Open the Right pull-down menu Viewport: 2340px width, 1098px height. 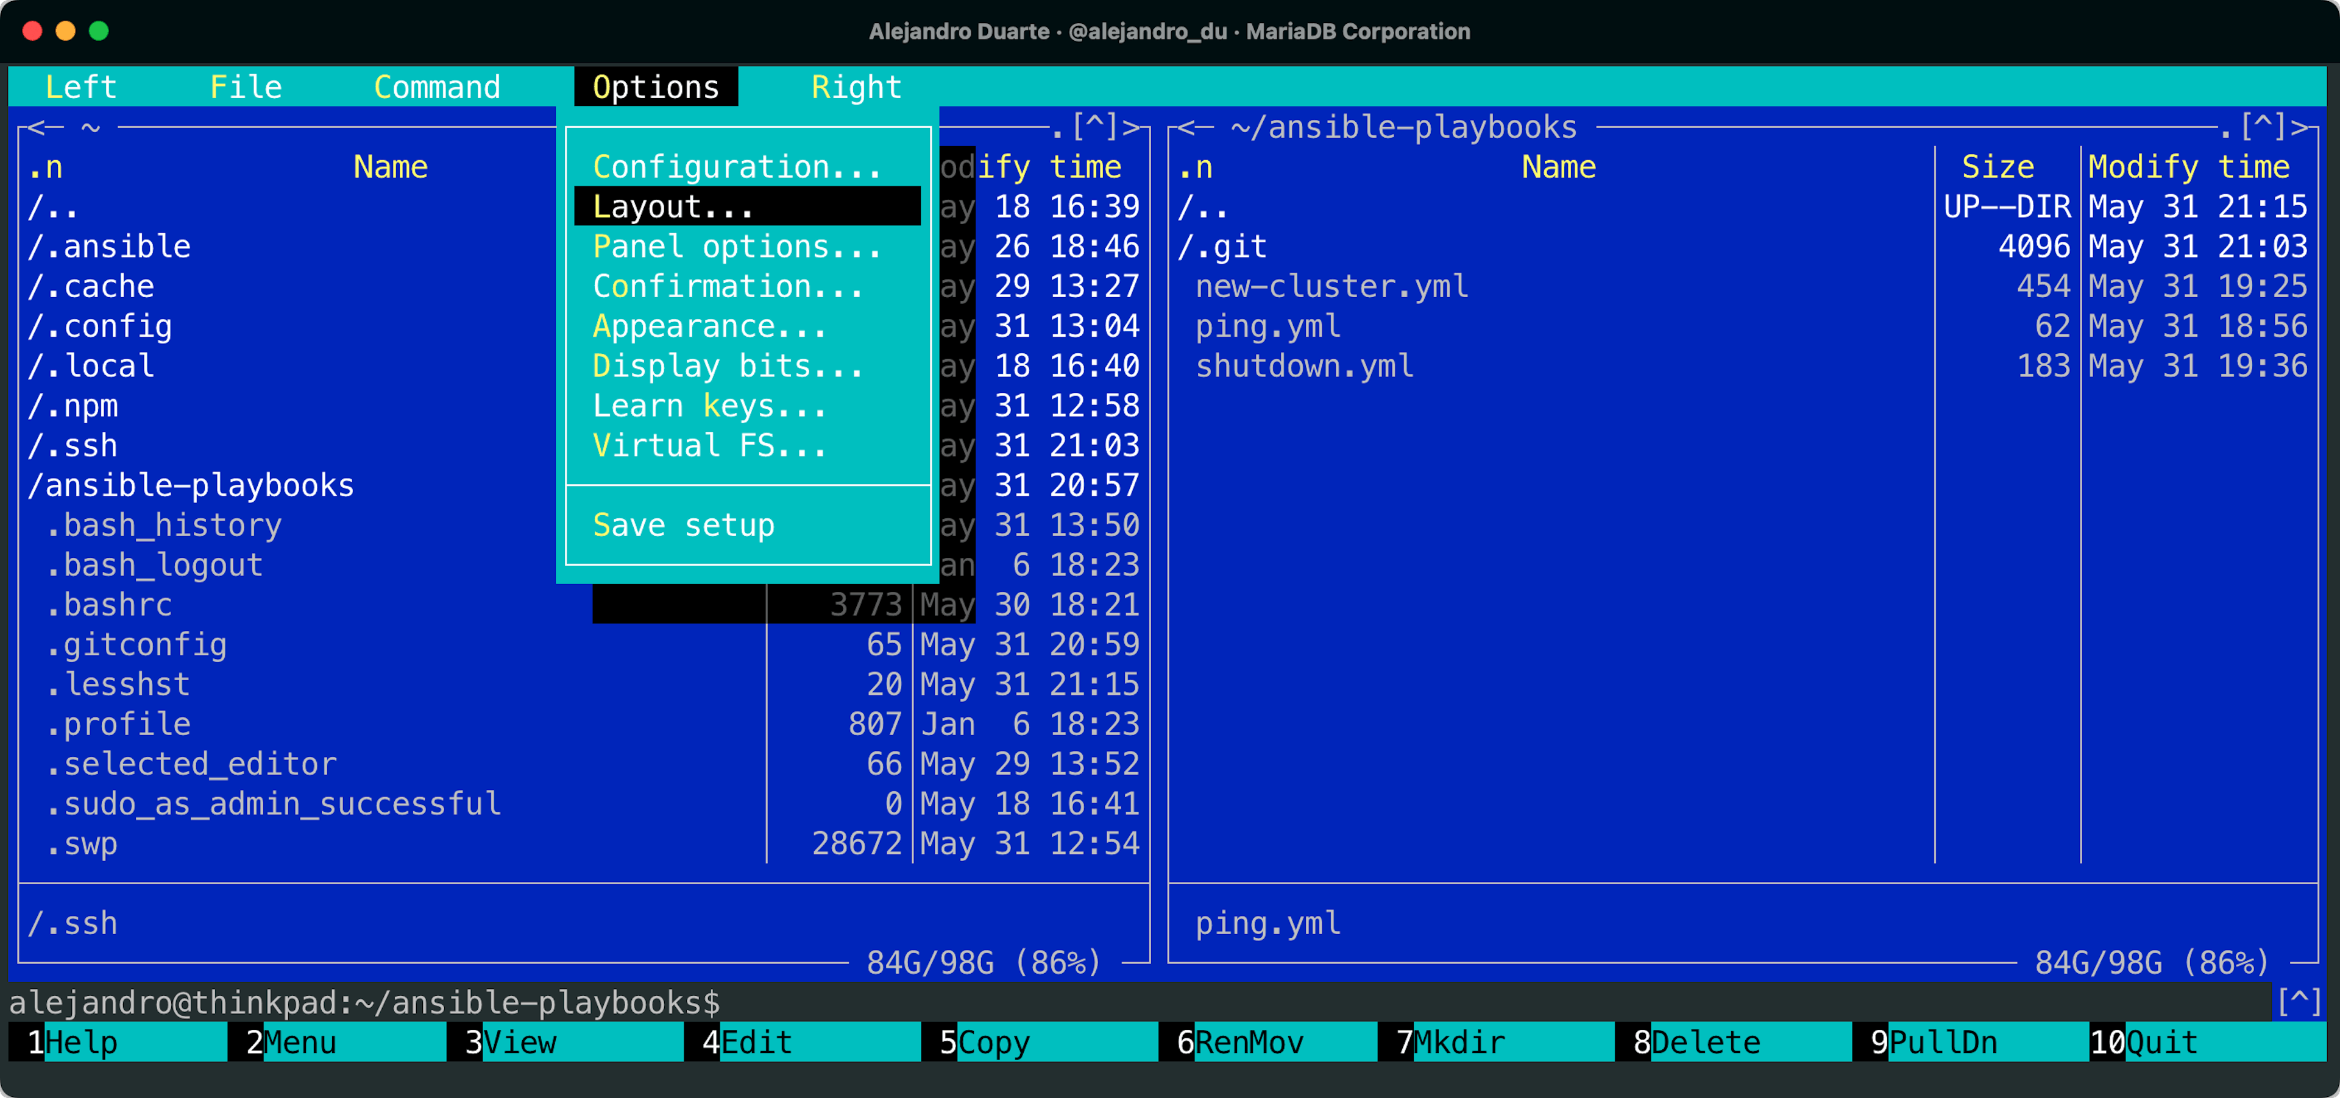[856, 87]
